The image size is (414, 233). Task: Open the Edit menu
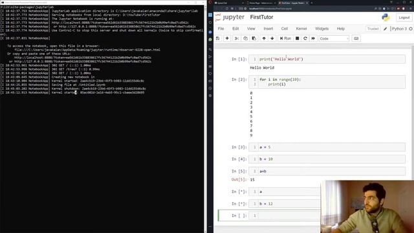235,28
